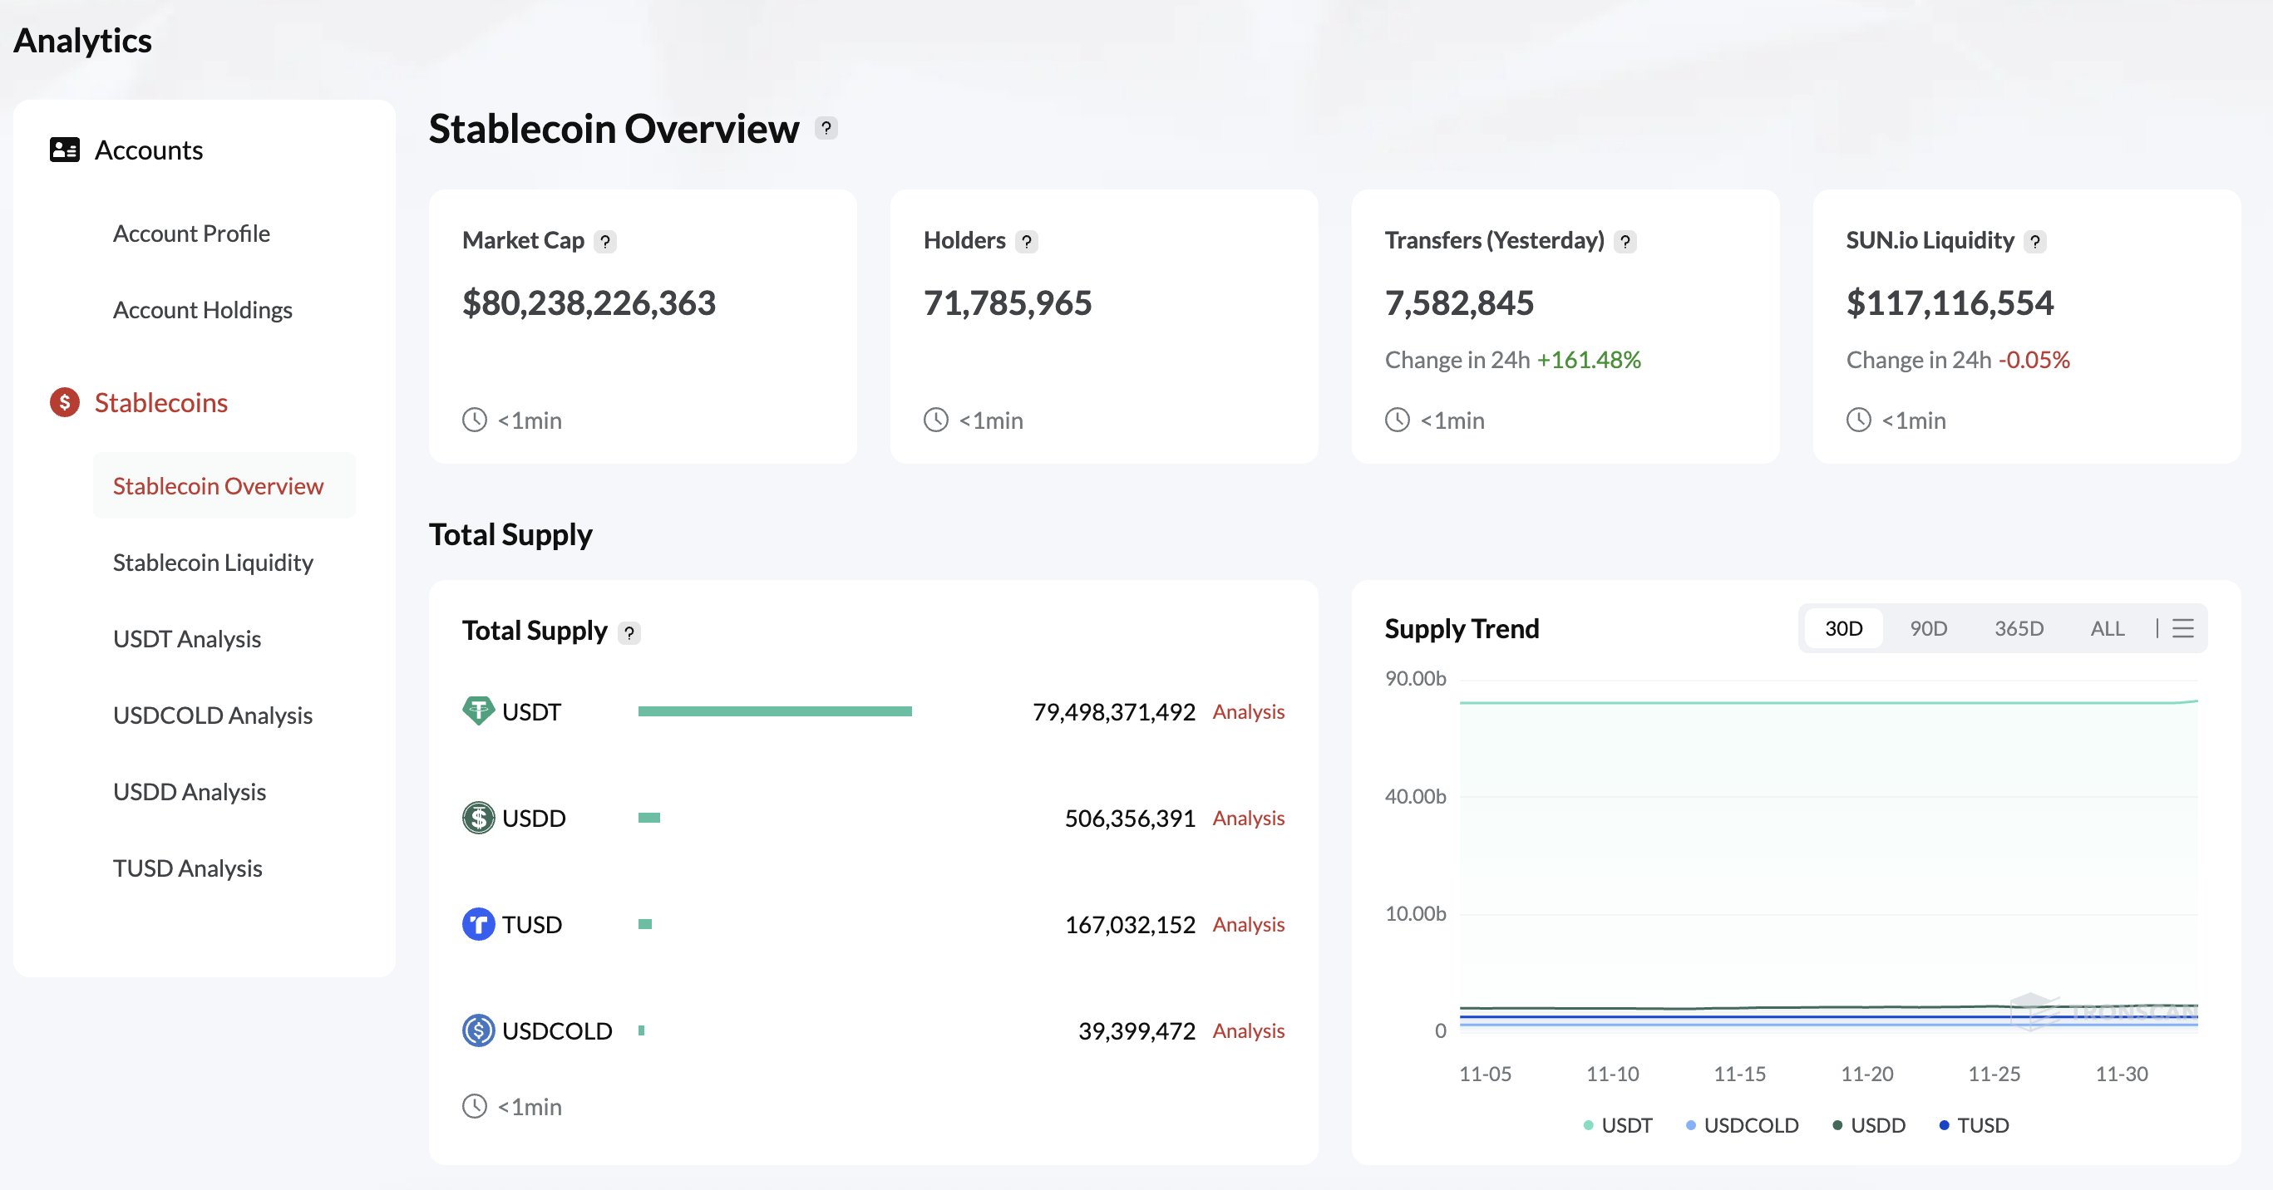Screen dimensions: 2273x1190
Task: Click the hamburger icon beside Supply Trend ranges
Action: pos(2182,628)
